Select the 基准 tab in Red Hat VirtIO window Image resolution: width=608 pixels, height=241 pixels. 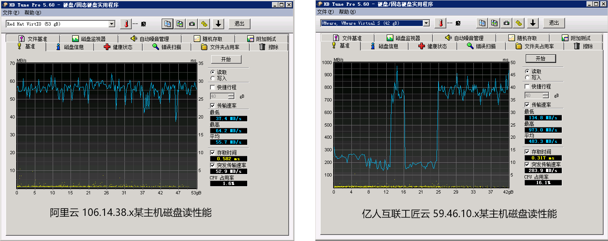[x=26, y=47]
